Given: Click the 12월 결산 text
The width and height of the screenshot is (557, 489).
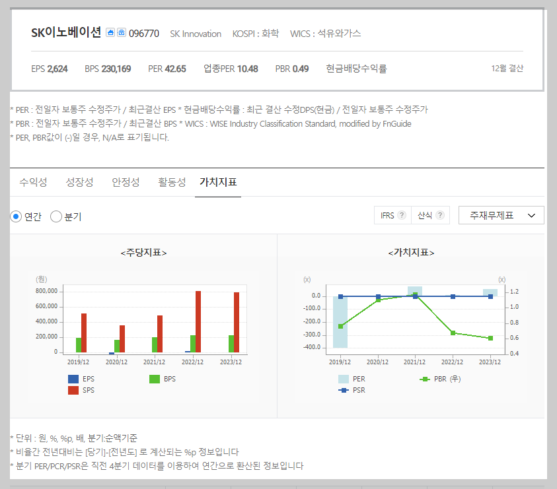Looking at the screenshot, I should point(507,69).
